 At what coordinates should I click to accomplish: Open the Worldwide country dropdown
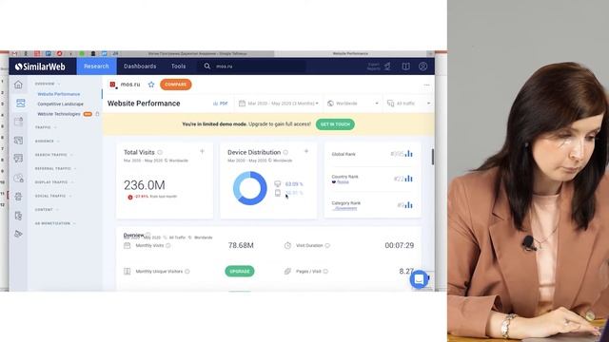353,104
